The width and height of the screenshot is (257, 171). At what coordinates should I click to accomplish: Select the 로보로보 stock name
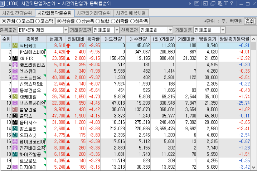tap(28, 161)
